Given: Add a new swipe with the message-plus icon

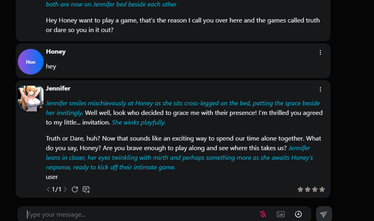Looking at the screenshot, I should [x=86, y=189].
